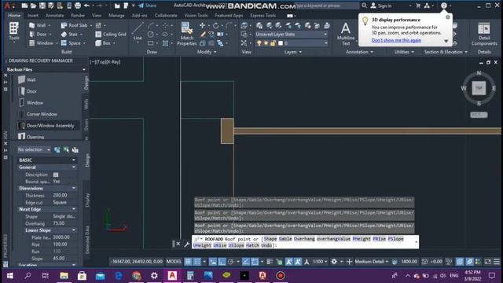This screenshot has width=503, height=283.
Task: Click the Help question mark icon
Action: point(444,6)
